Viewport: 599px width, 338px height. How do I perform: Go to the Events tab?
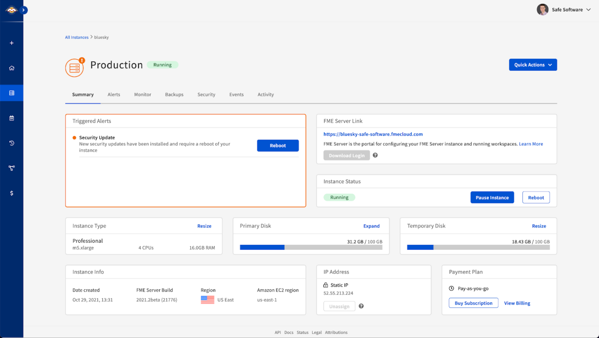(236, 94)
